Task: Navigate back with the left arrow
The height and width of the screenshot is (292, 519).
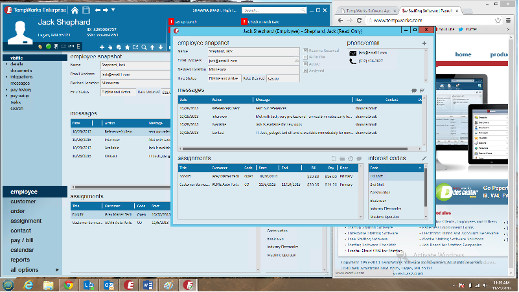Action: click(98, 10)
